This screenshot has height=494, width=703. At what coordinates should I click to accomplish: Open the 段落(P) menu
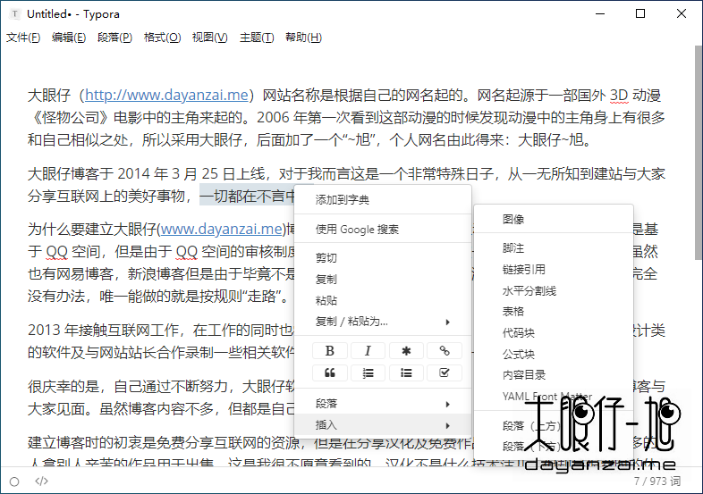[114, 38]
